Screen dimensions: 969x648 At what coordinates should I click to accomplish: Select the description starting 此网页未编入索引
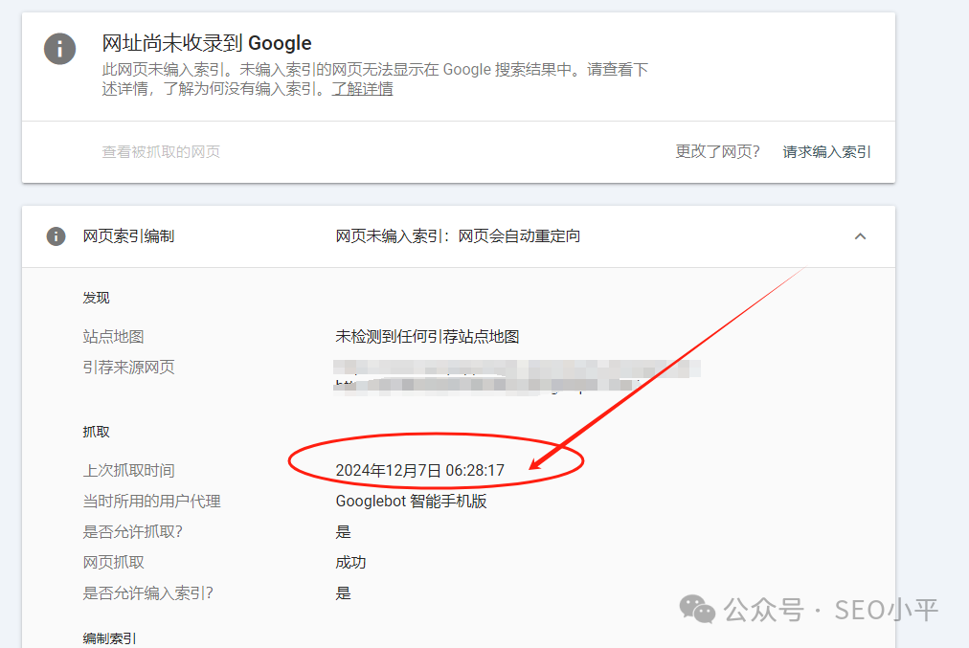coord(374,79)
